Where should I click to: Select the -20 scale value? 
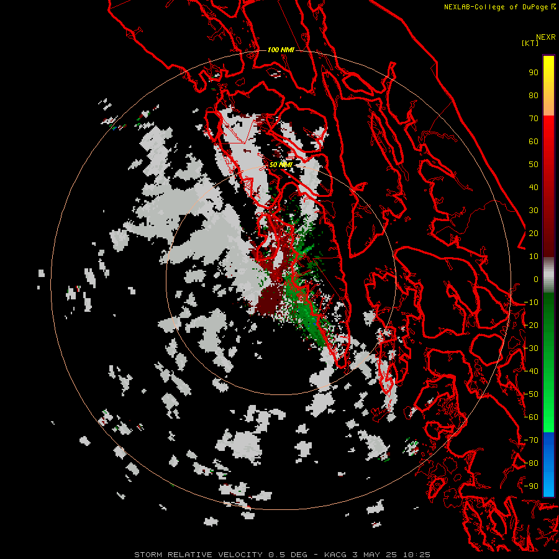(x=531, y=325)
